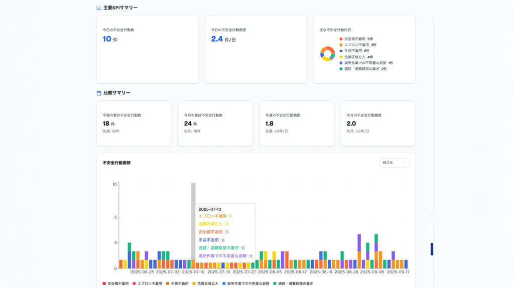The image size is (514, 288).
Task: Click the yellow dot for 危険区域立入 in the breakdown list
Action: 341,57
